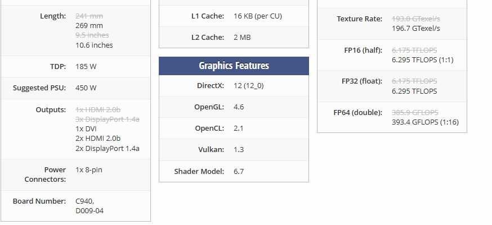This screenshot has width=492, height=225.
Task: Click the FP32 (float) label
Action: click(x=362, y=81)
